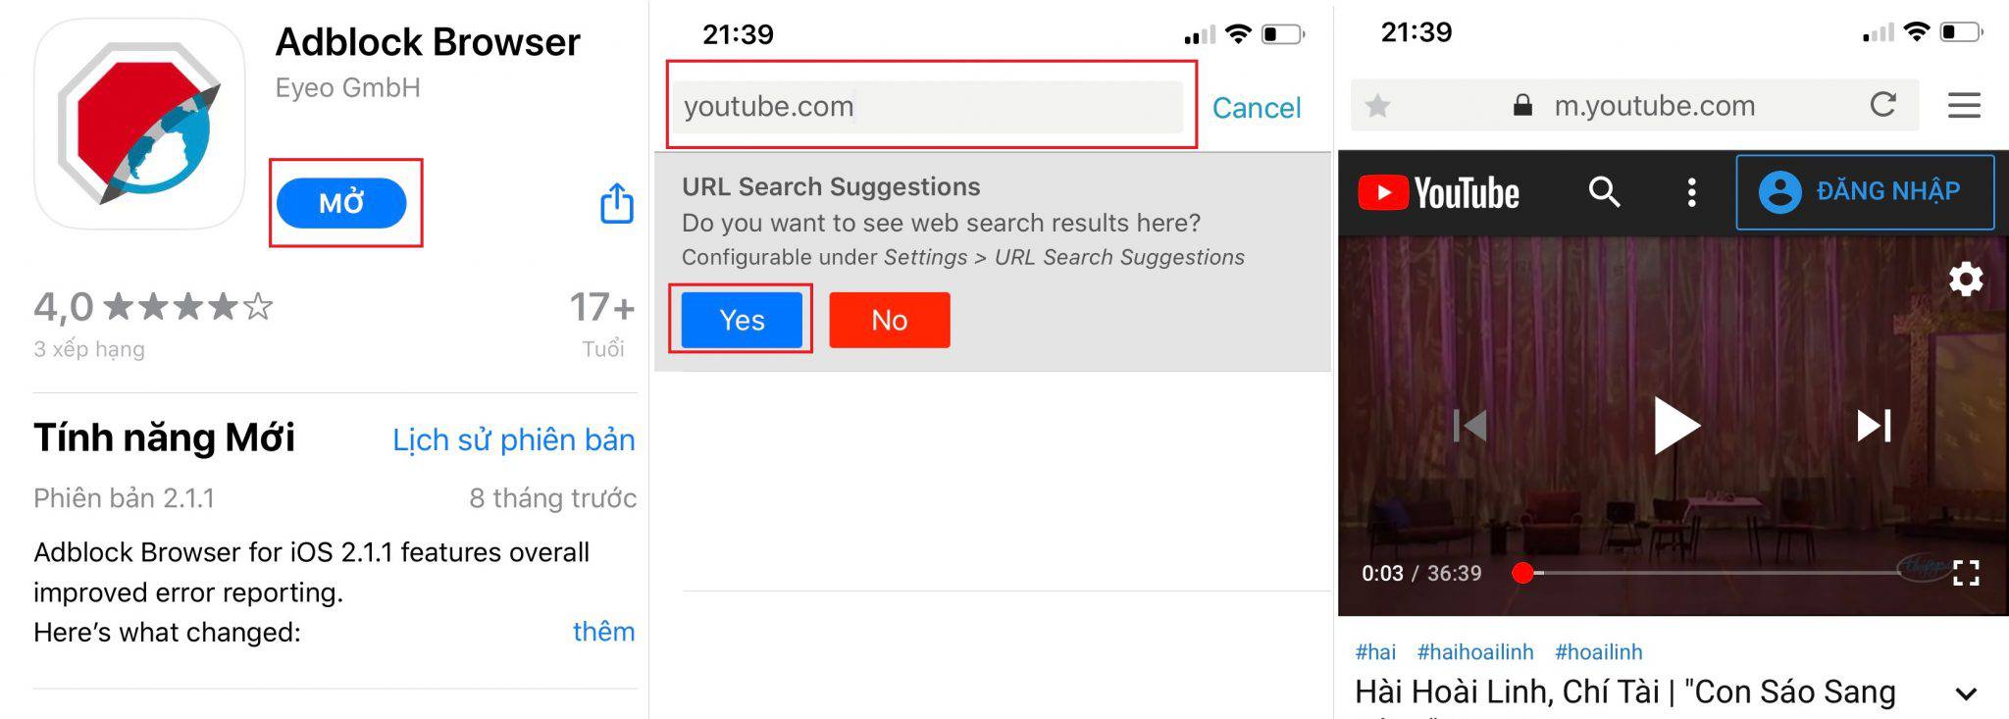This screenshot has width=2009, height=719.
Task: Play the video
Action: [1675, 425]
